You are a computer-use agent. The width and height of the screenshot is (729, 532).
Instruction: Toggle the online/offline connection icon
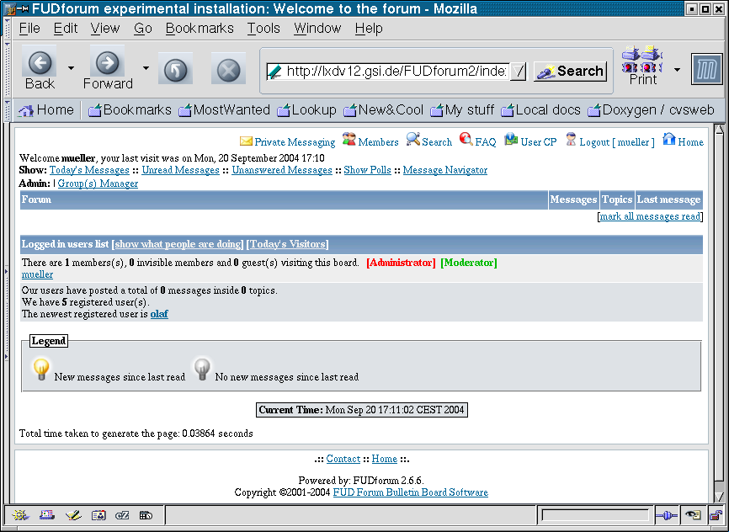(666, 514)
